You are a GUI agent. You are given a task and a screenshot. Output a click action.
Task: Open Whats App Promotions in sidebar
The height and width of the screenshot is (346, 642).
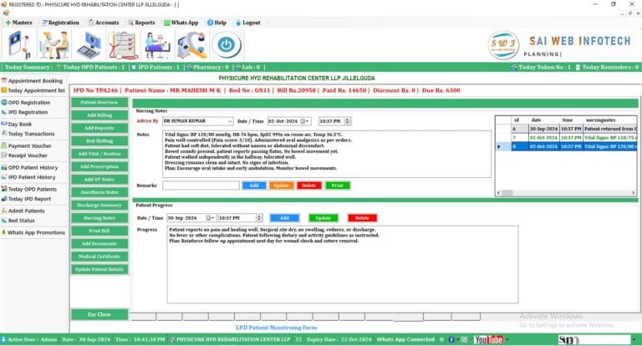[33, 232]
